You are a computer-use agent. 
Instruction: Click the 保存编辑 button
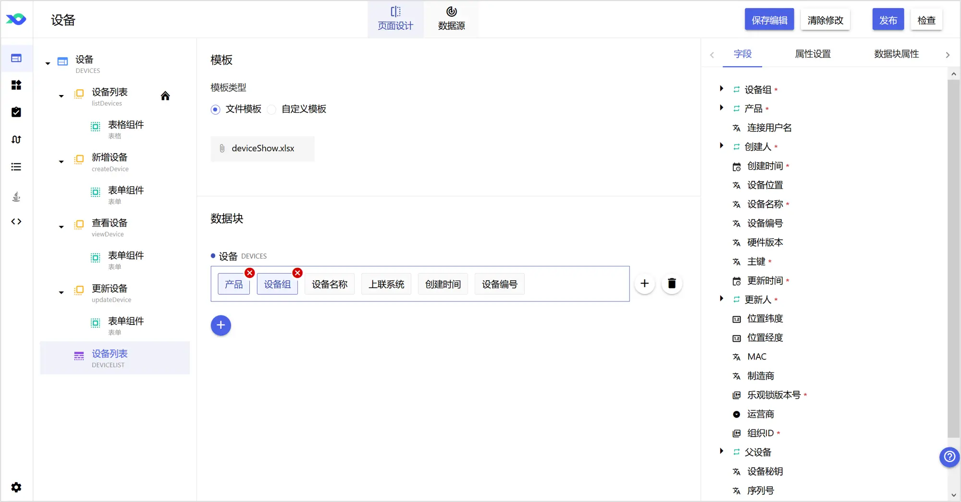[769, 20]
